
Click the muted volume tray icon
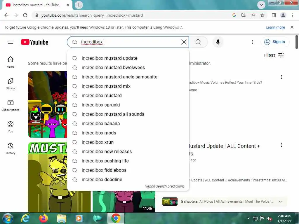point(270,218)
